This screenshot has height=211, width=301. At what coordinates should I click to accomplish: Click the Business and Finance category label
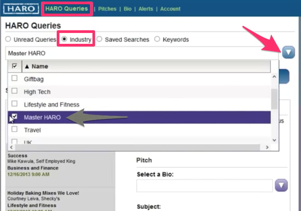tap(33, 168)
